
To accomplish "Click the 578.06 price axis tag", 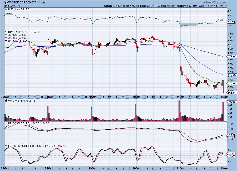I will coord(232,56).
